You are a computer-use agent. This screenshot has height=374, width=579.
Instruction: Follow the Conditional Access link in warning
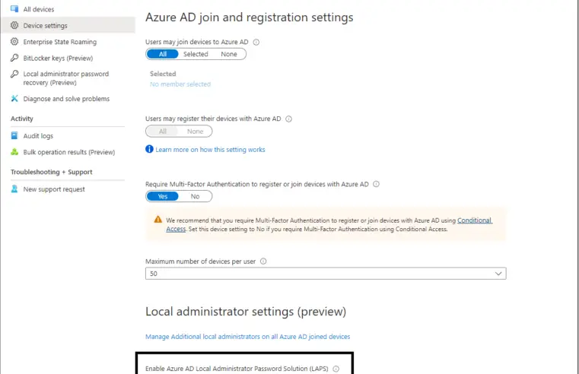tap(474, 220)
